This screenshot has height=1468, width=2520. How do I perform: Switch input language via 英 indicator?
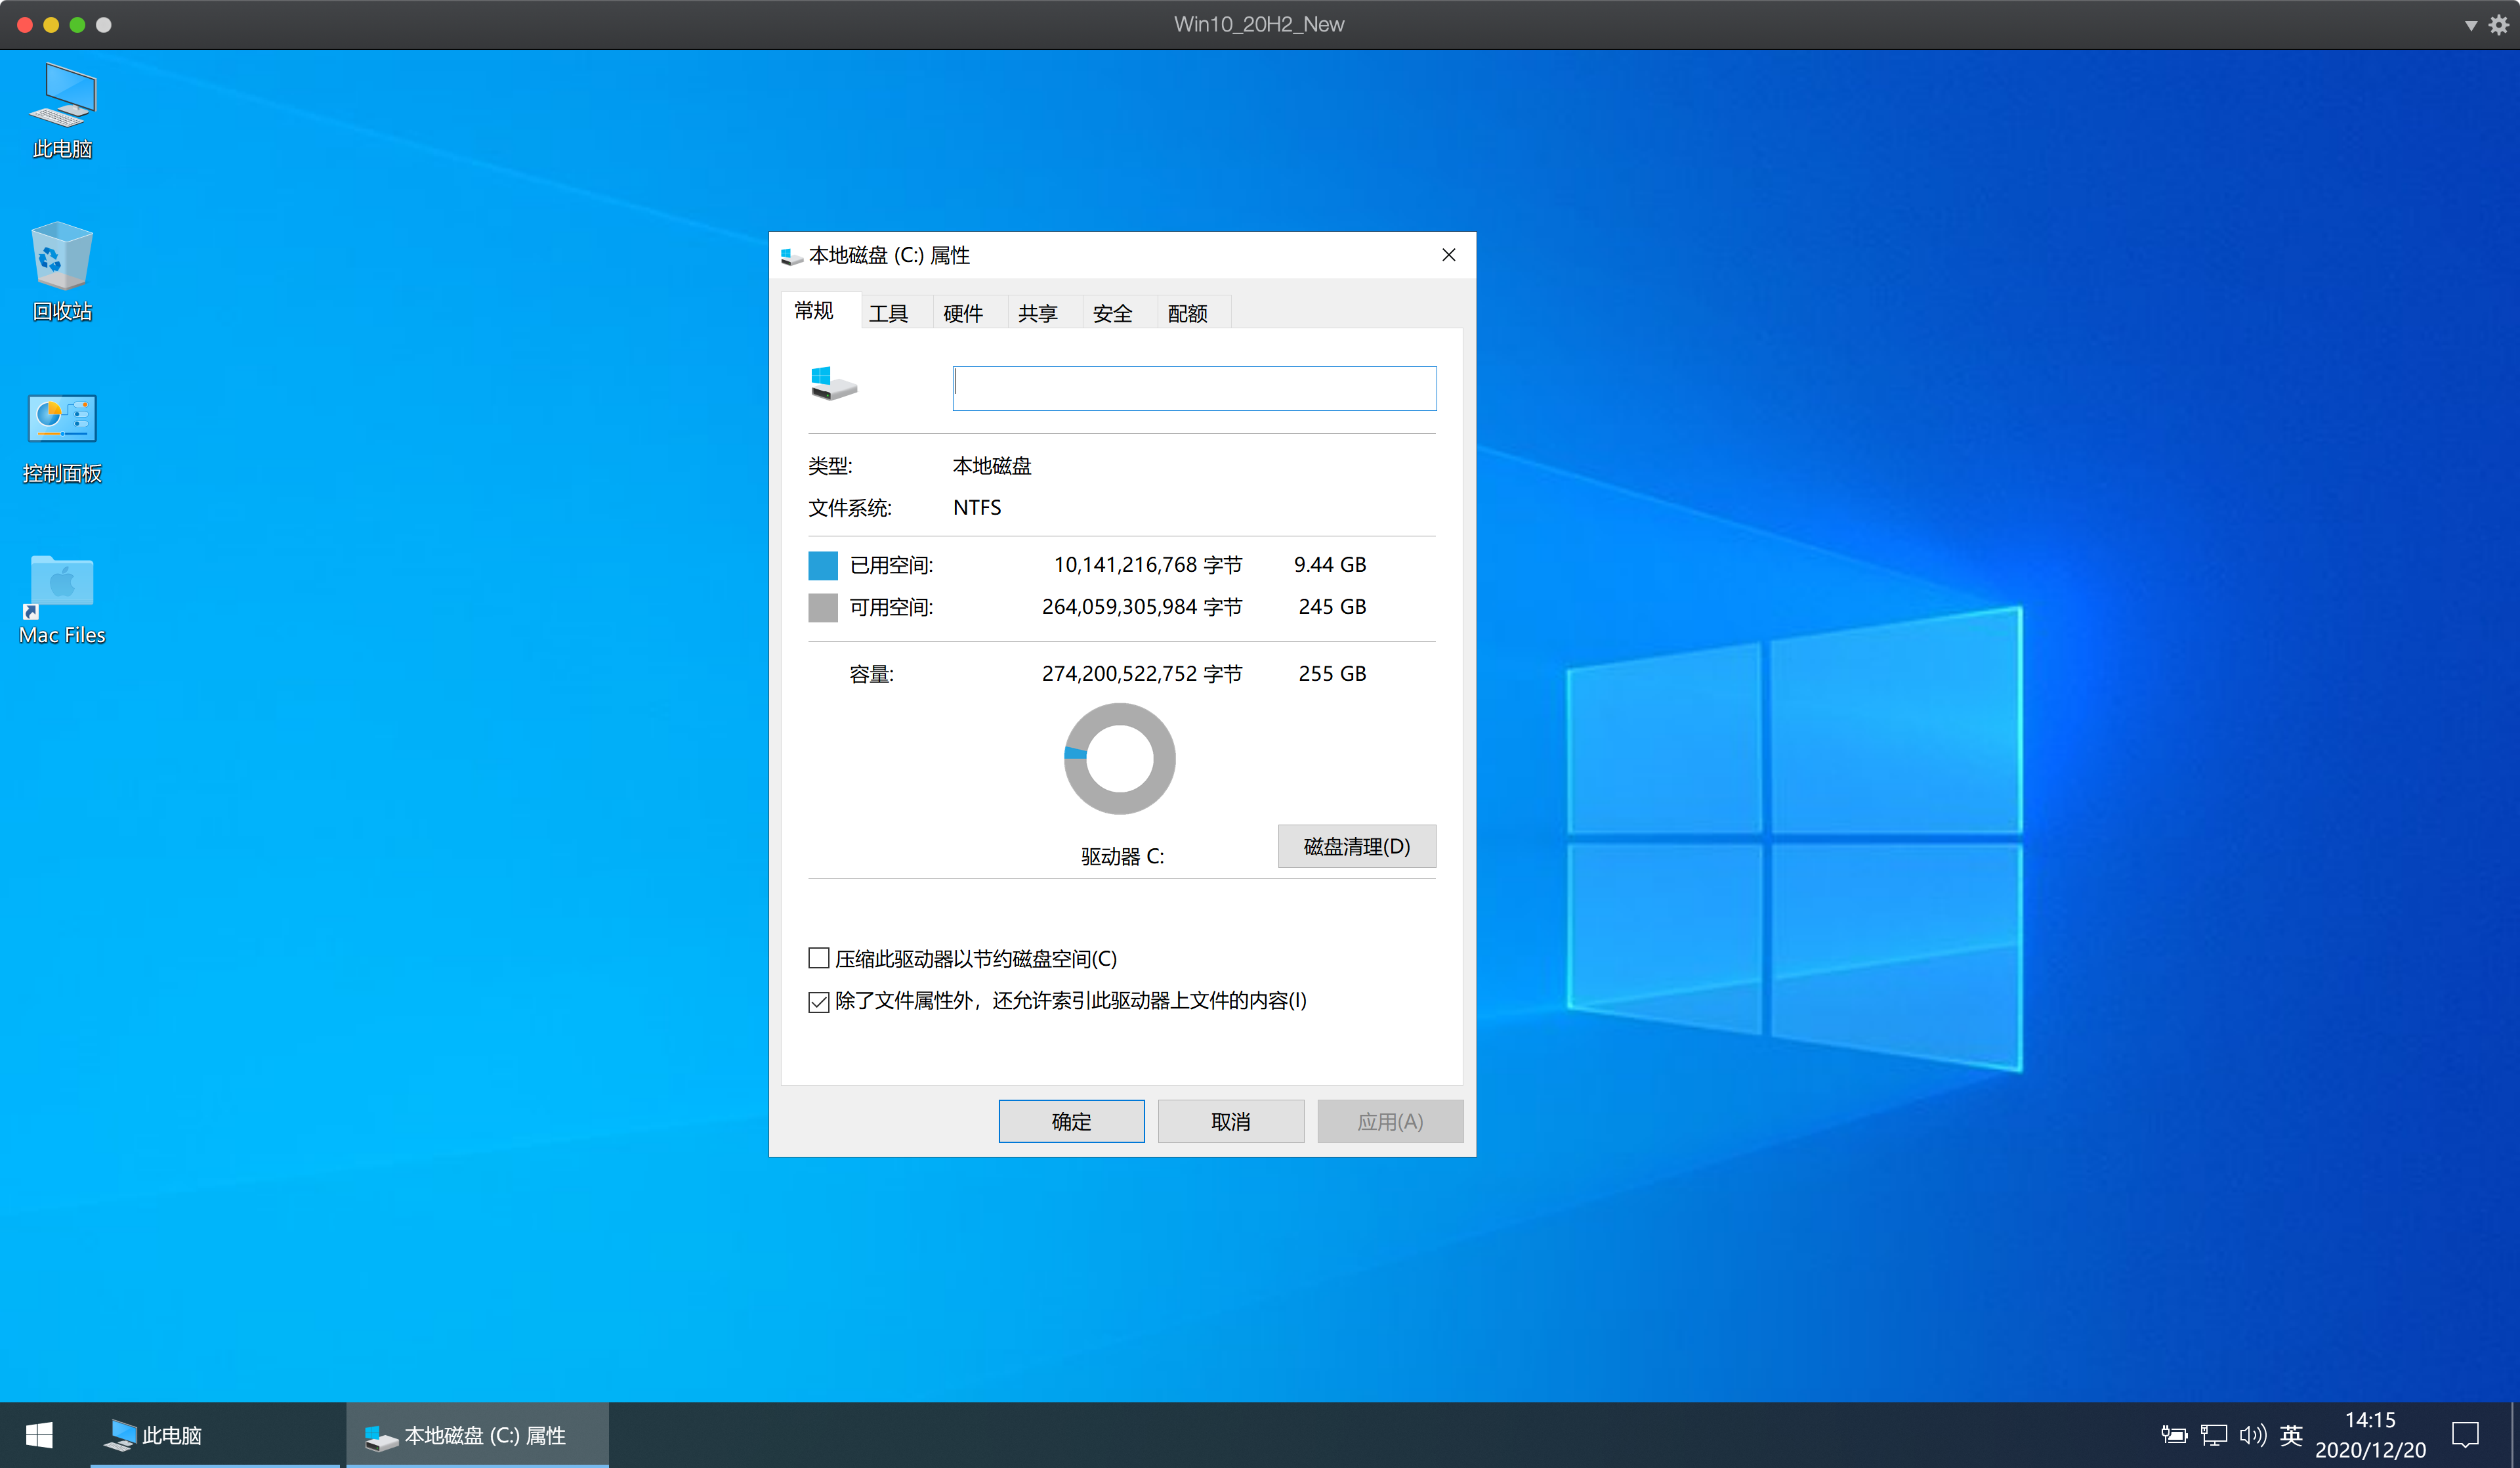click(x=2291, y=1435)
